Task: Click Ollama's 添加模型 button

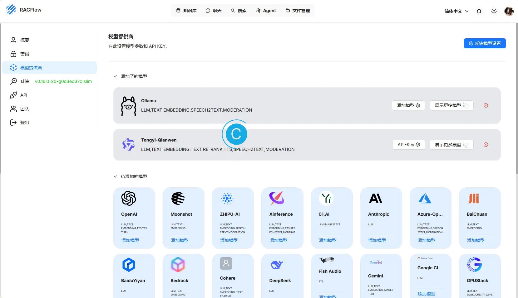Action: click(408, 105)
